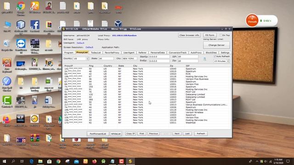Click the red Threads speed widget

(x=252, y=20)
